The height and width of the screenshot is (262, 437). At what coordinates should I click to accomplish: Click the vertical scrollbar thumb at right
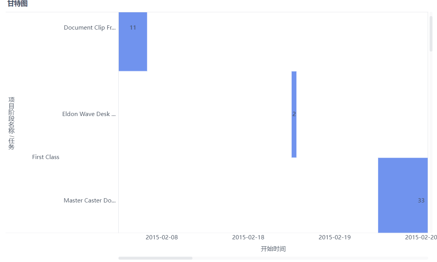tap(431, 34)
